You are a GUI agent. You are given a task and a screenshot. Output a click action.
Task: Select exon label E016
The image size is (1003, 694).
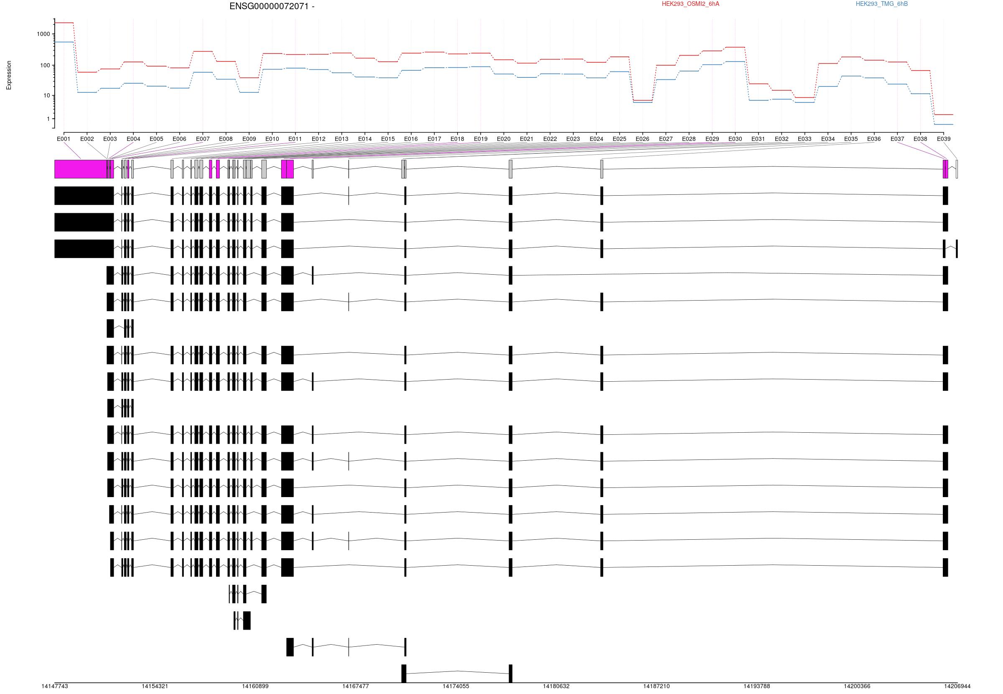(x=411, y=139)
